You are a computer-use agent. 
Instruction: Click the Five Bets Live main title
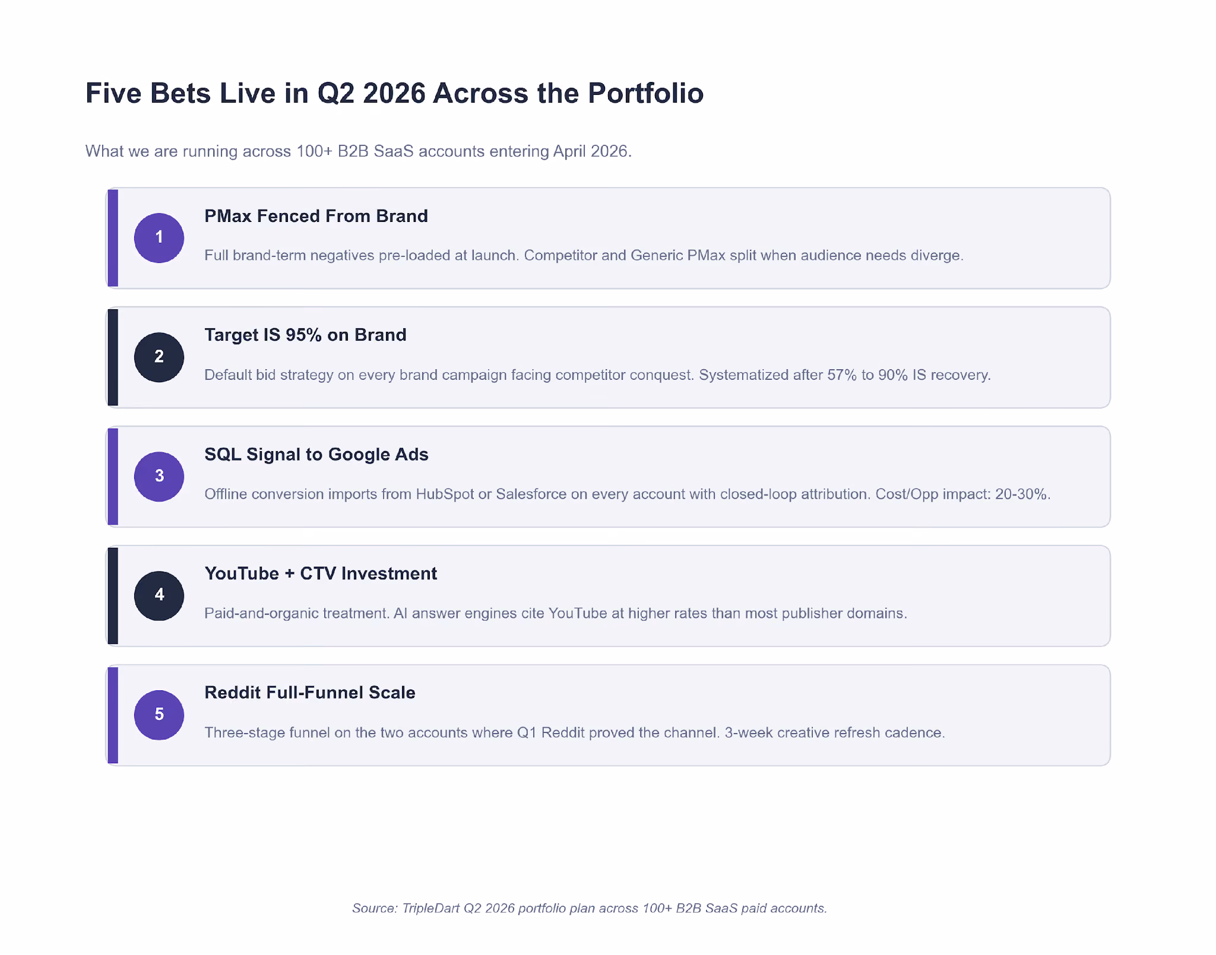394,93
